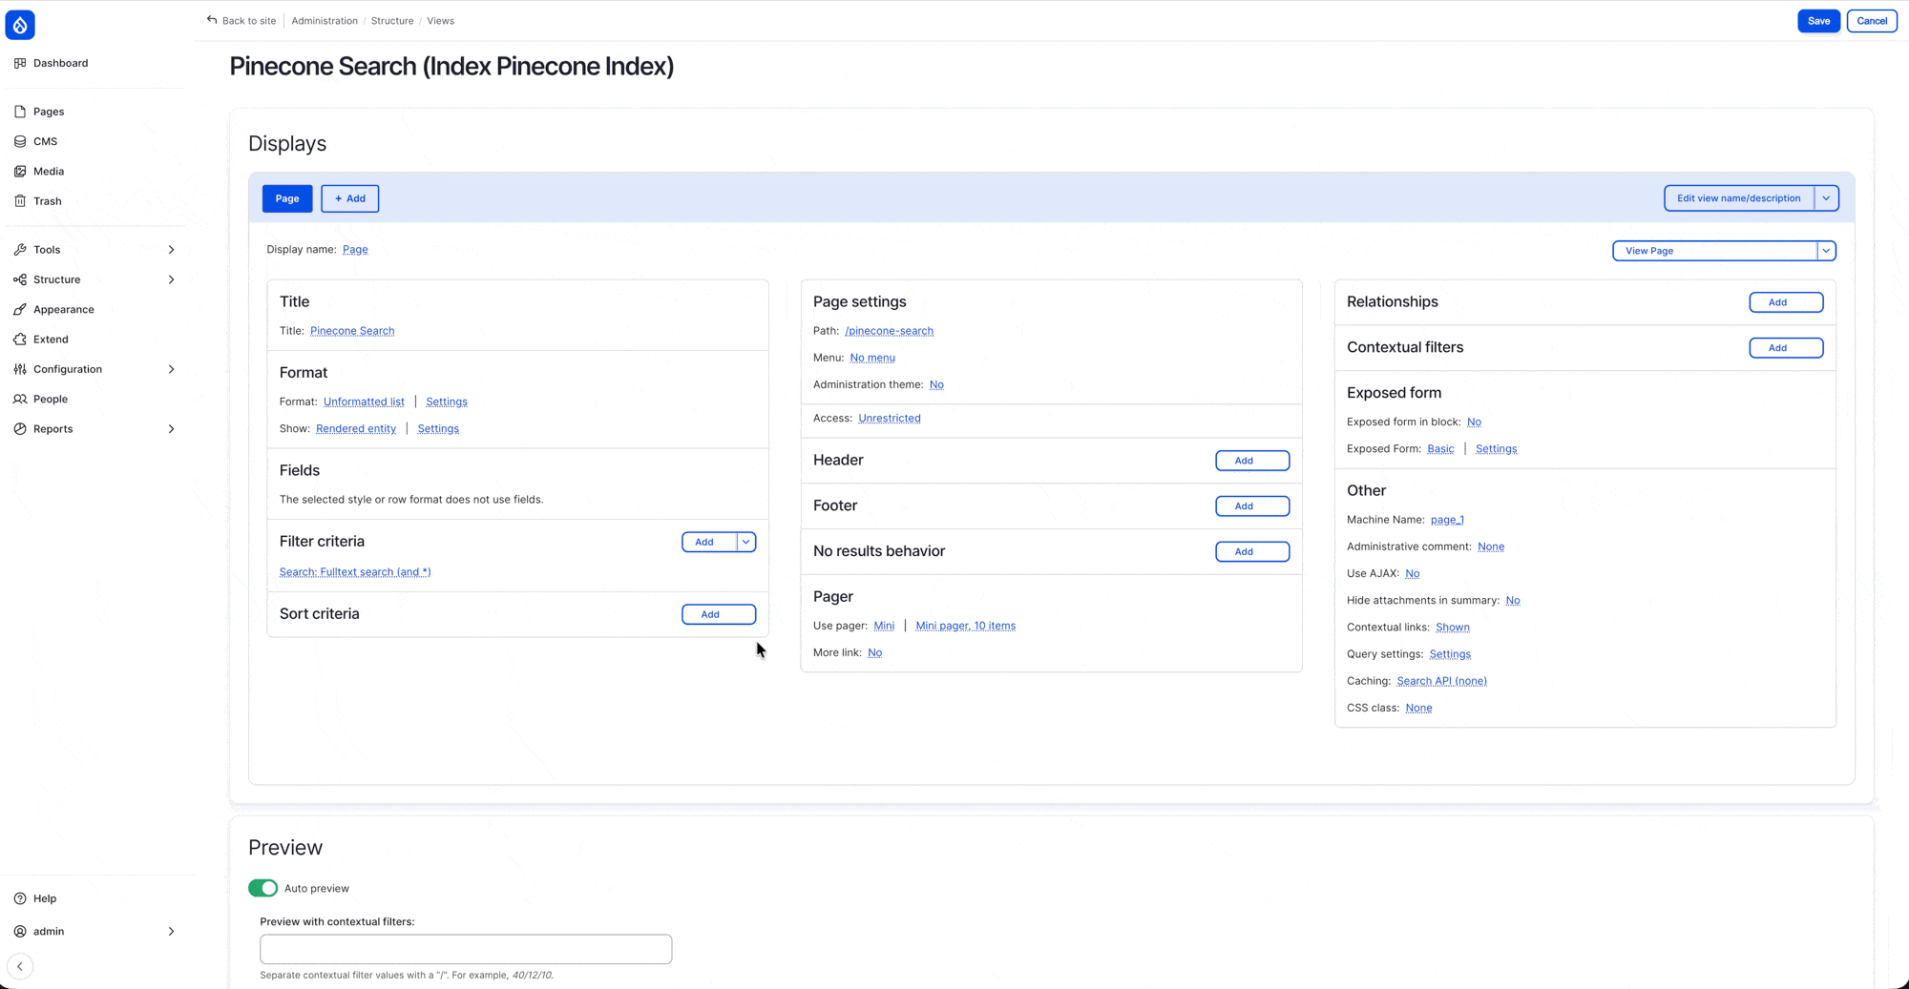The height and width of the screenshot is (989, 1909).
Task: Select the Page display tab
Action: click(x=287, y=198)
